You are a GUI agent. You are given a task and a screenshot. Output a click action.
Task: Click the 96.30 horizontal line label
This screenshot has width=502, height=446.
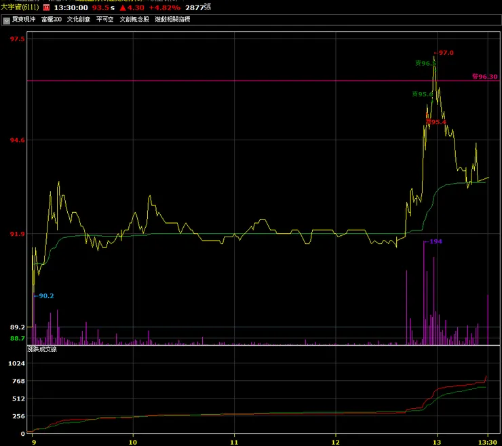pos(485,77)
